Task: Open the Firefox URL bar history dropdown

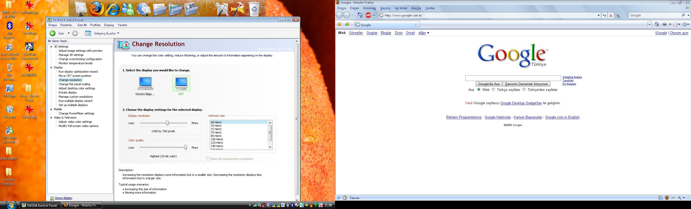Action: 598,15
